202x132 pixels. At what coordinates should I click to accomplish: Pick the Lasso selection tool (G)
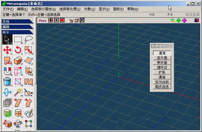(x=28, y=39)
